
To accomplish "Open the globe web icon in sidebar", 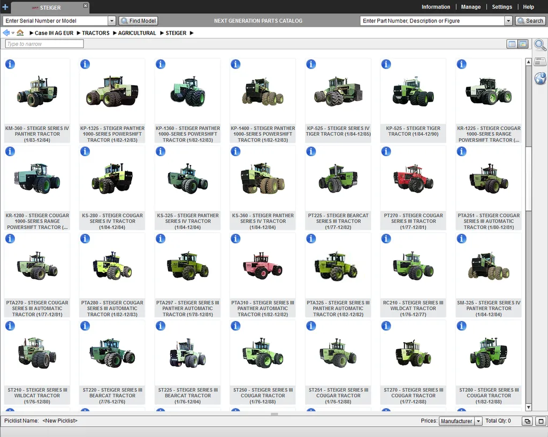I will [x=540, y=78].
